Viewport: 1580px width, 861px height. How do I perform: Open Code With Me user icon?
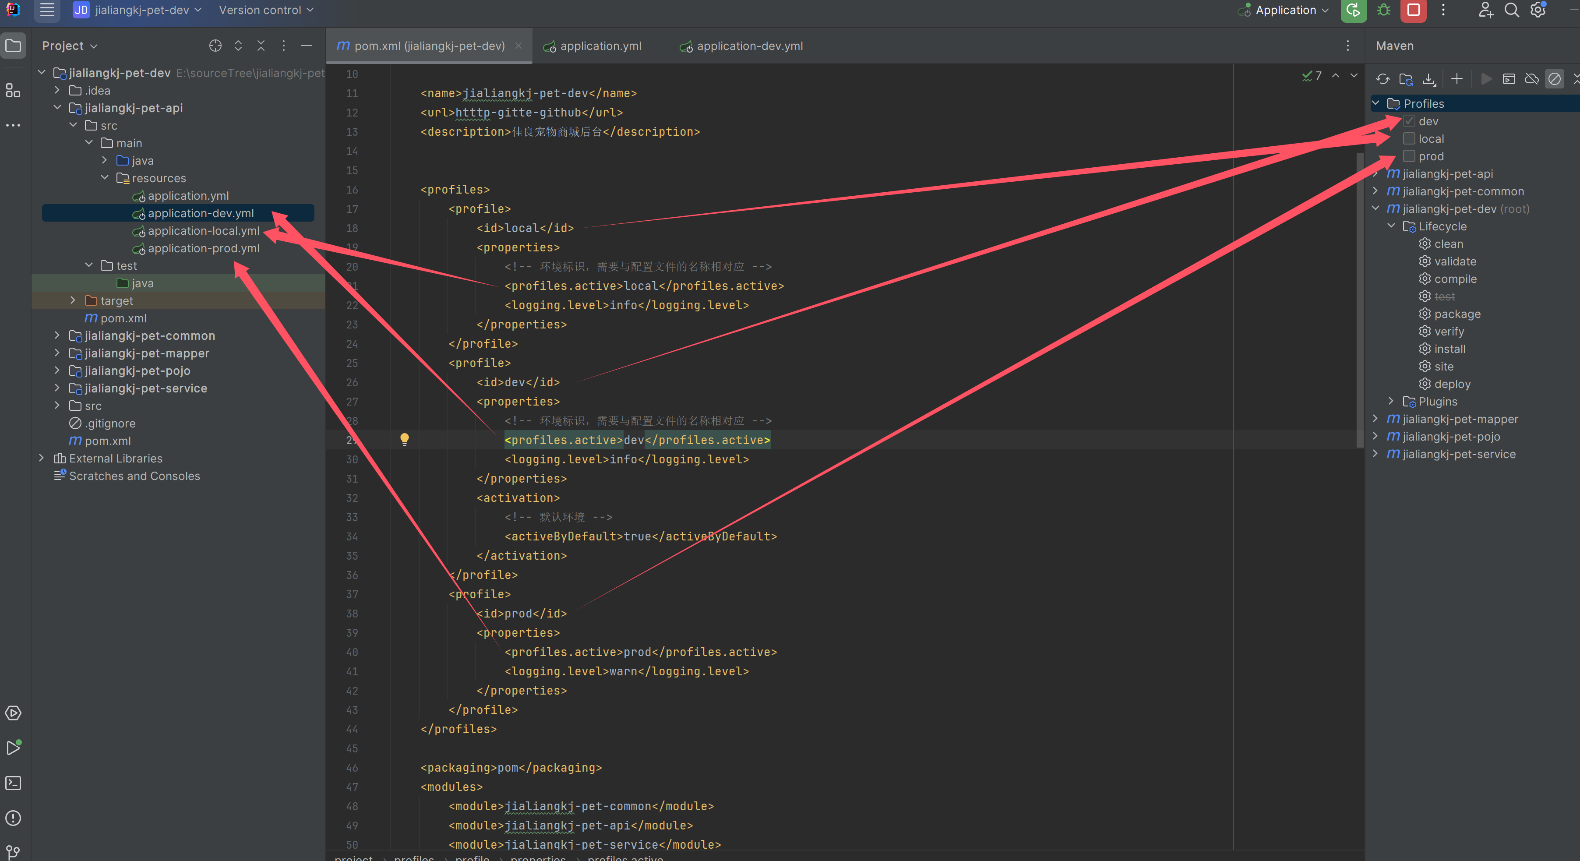point(1485,11)
